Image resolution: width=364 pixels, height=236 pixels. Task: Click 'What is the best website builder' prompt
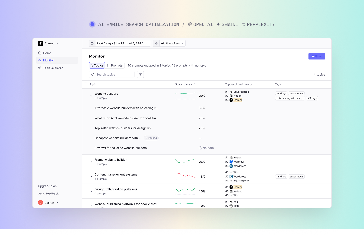point(126,118)
